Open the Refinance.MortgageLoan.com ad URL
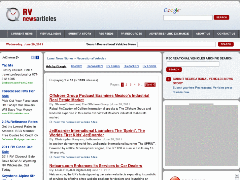Viewport: 240px width, 180px height. pos(19,139)
